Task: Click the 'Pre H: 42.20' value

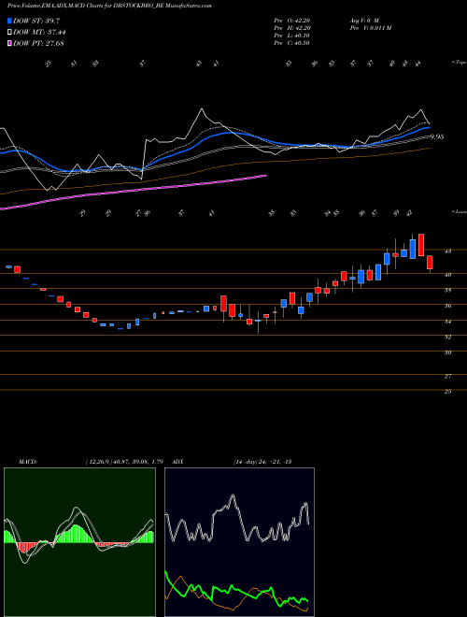Action: (291, 28)
